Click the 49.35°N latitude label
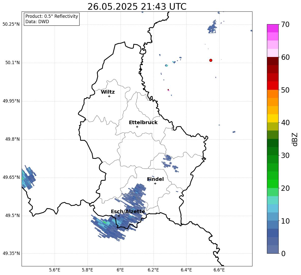Viewport: 301px width, 275px height. tap(11, 253)
